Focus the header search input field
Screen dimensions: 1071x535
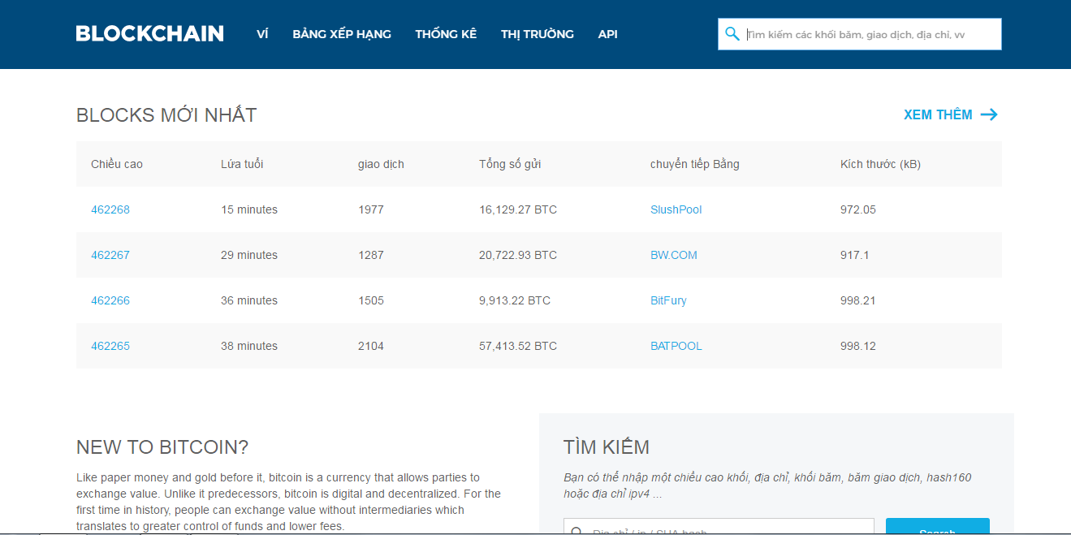(x=871, y=34)
